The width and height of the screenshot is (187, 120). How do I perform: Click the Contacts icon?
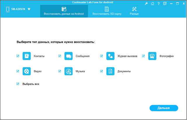pos(27,56)
